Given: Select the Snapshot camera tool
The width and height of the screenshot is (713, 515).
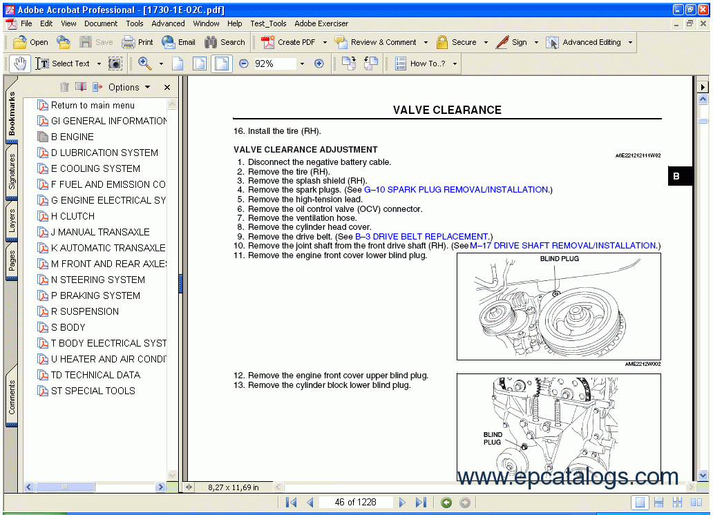Looking at the screenshot, I should point(115,64).
